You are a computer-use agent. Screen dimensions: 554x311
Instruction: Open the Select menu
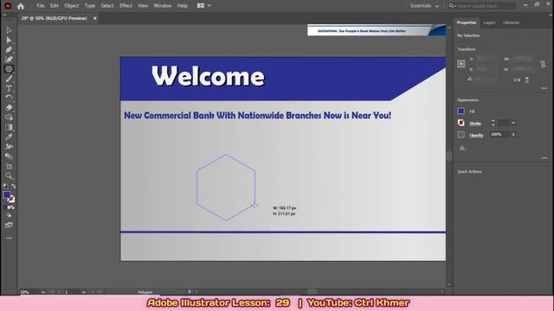pyautogui.click(x=107, y=6)
